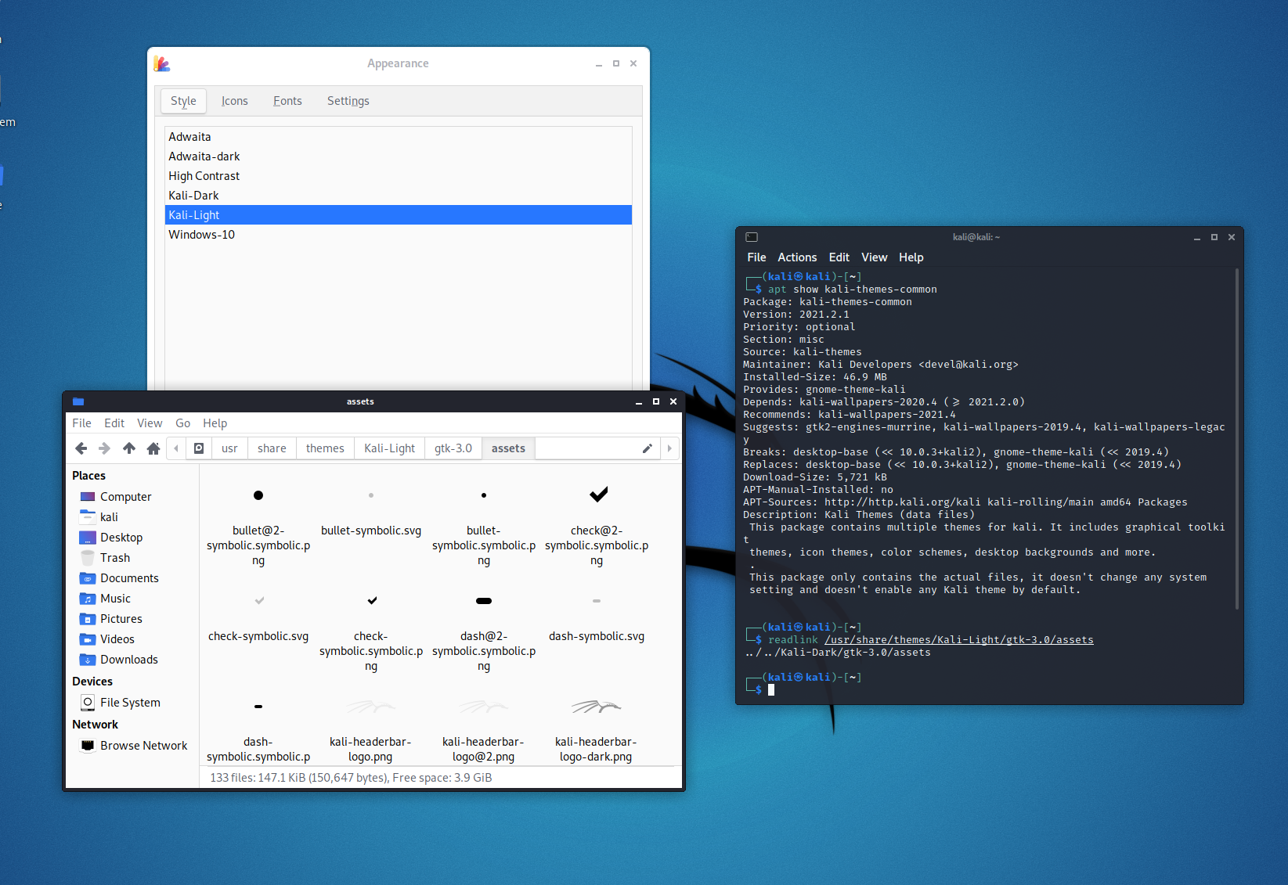Open Actions menu in terminal
Screen dimensions: 1288x885
pos(796,257)
